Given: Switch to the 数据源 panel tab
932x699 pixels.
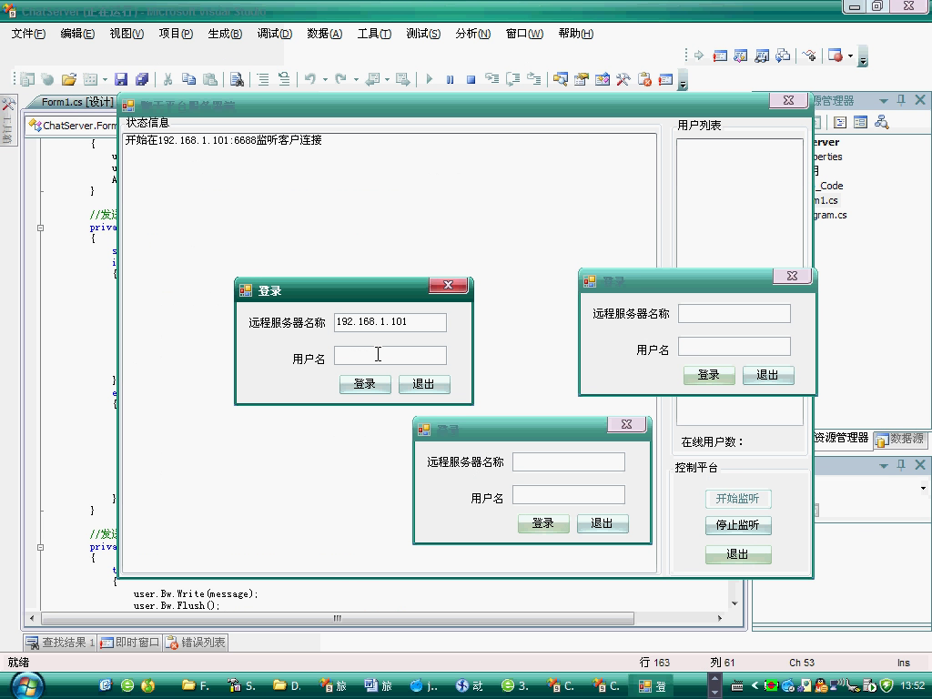Looking at the screenshot, I should point(900,439).
